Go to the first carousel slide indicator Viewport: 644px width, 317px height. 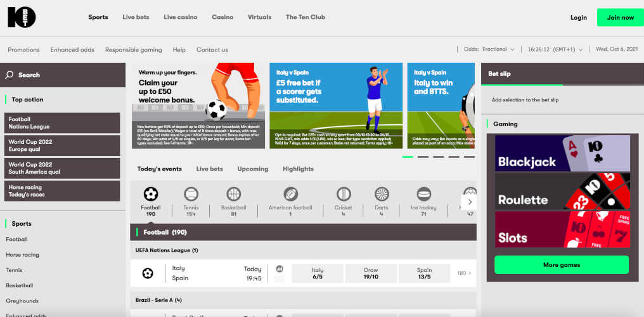pyautogui.click(x=408, y=157)
